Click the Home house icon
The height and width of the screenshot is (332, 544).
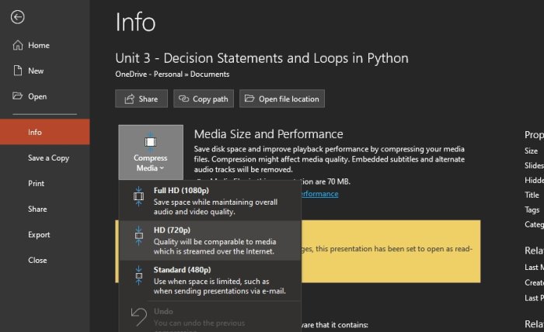pos(18,45)
